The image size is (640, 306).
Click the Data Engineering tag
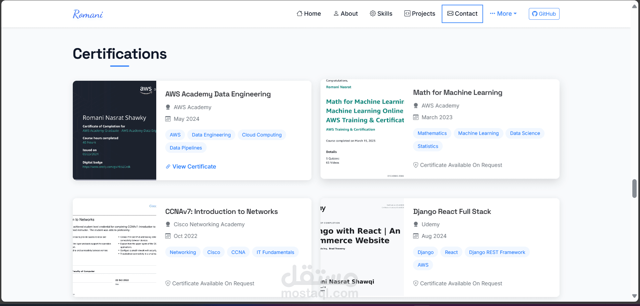coord(211,135)
